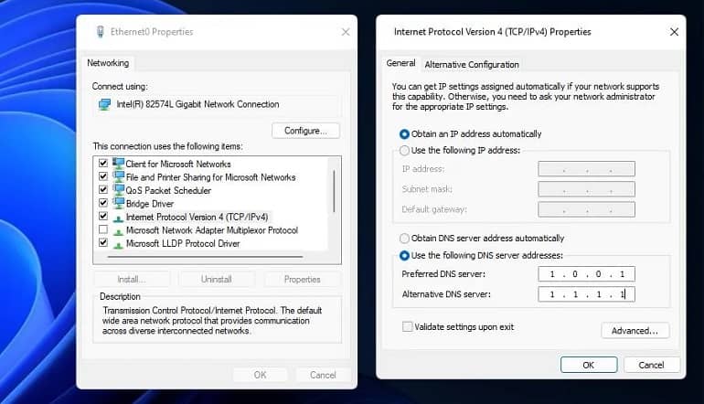704x404 pixels.
Task: Click the Bridge Driver icon
Action: pos(119,203)
